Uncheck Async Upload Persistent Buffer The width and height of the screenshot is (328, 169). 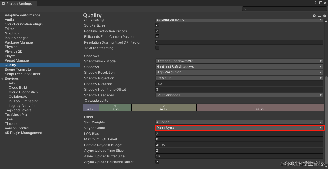click(x=157, y=162)
